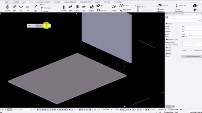Viewport: 202px width, 113px height.
Task: Open Rebar display options
Action: [x=125, y=10]
